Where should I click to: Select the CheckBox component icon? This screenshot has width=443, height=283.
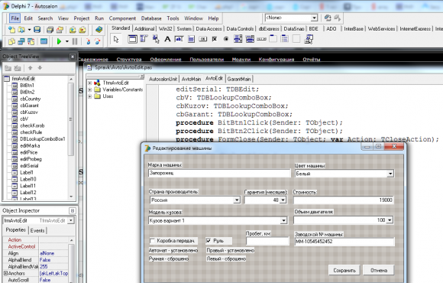coord(215,39)
